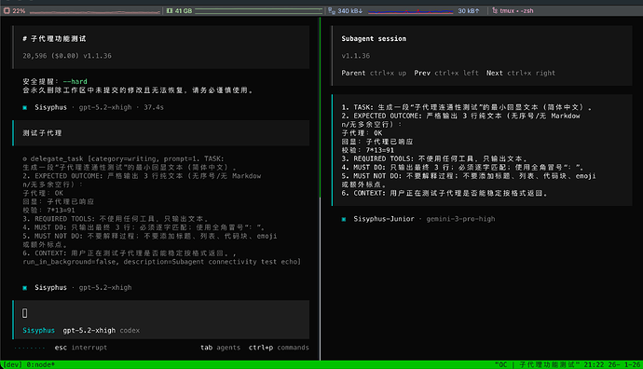Click the gemini-3-pro-high model label
The width and height of the screenshot is (643, 369).
click(460, 219)
